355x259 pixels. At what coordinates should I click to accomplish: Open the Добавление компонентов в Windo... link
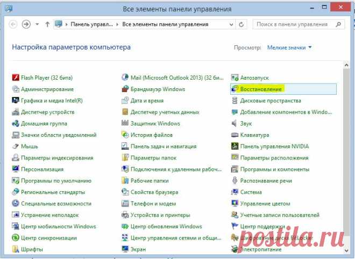click(286, 112)
